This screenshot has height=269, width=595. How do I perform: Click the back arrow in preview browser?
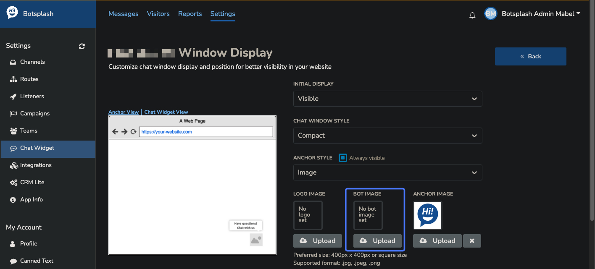pyautogui.click(x=115, y=132)
